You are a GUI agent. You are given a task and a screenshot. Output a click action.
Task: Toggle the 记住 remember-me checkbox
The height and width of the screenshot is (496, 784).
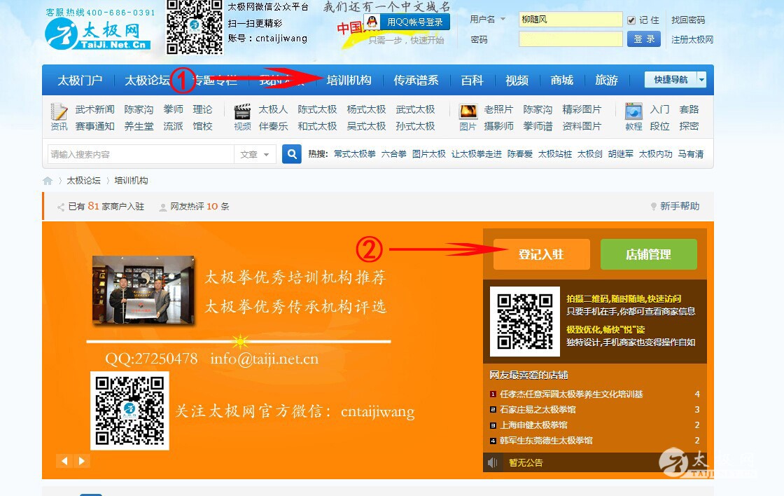[631, 20]
